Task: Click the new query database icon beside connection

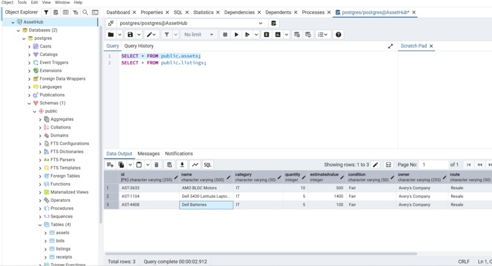Action: coord(273,23)
